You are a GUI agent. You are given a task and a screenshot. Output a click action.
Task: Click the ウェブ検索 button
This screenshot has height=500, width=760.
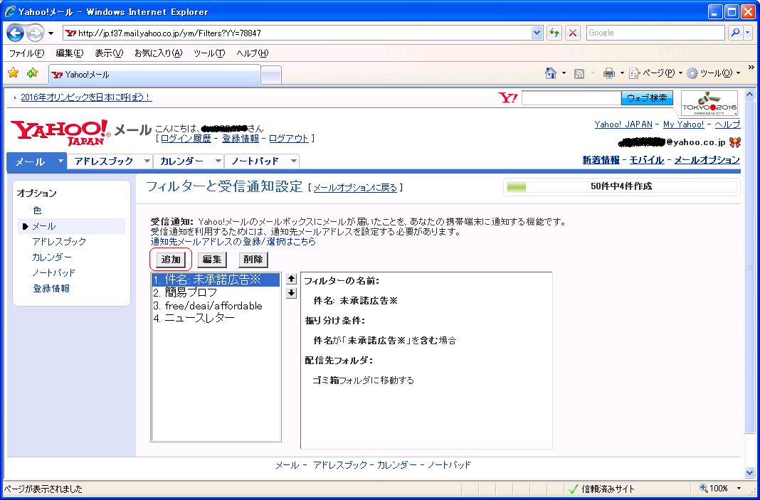pos(647,98)
